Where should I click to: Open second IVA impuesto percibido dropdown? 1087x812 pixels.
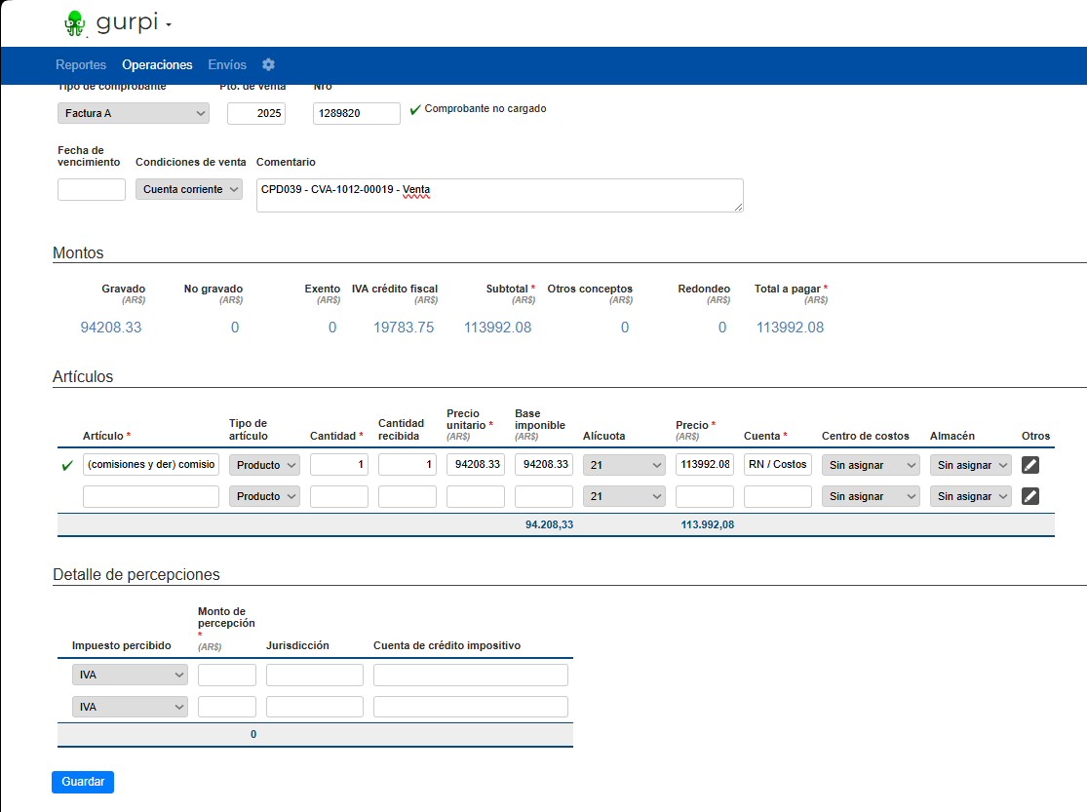pos(130,707)
